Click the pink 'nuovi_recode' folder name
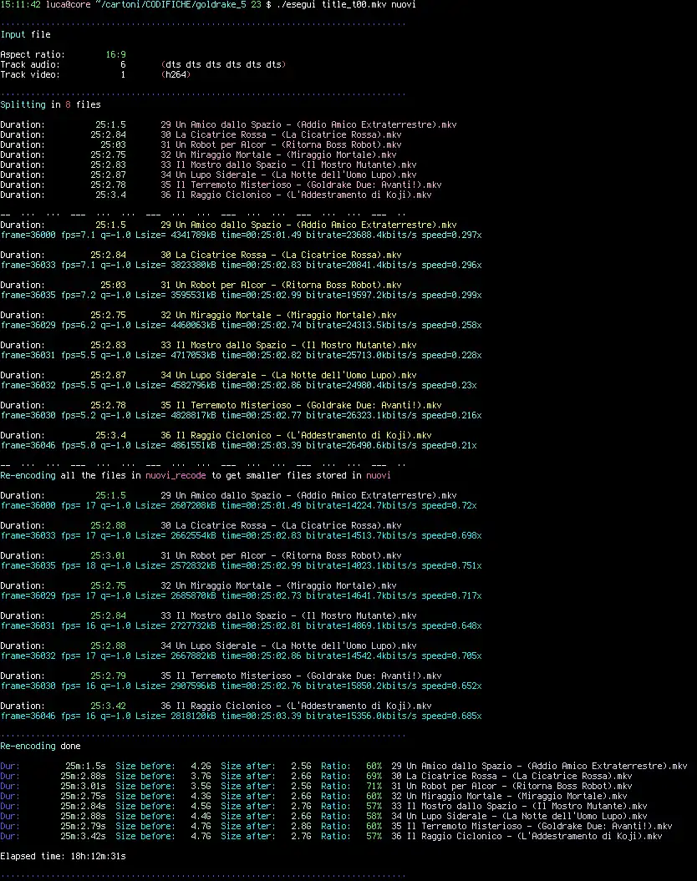The width and height of the screenshot is (697, 881). [176, 475]
